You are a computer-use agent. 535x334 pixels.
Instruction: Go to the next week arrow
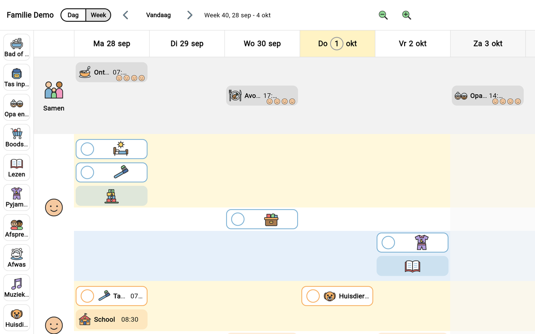click(190, 15)
